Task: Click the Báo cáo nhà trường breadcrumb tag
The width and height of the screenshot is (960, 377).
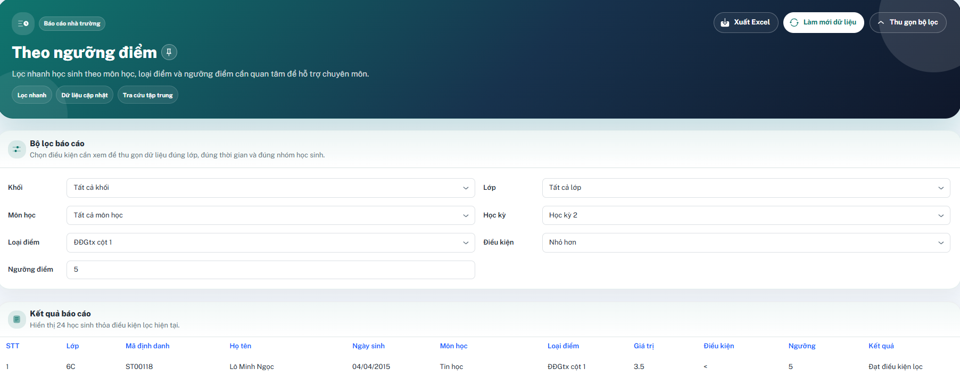Action: click(x=72, y=23)
